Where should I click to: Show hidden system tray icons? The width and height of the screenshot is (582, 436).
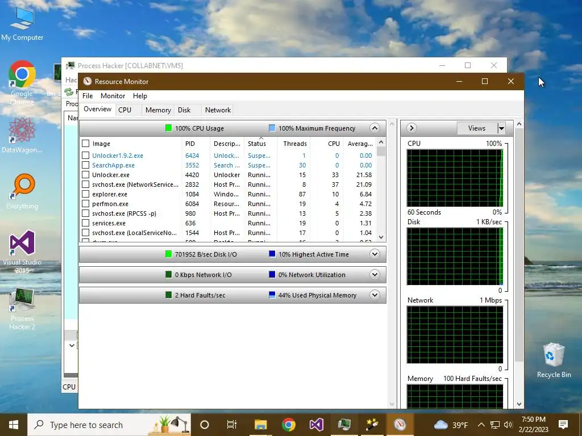[x=481, y=425]
